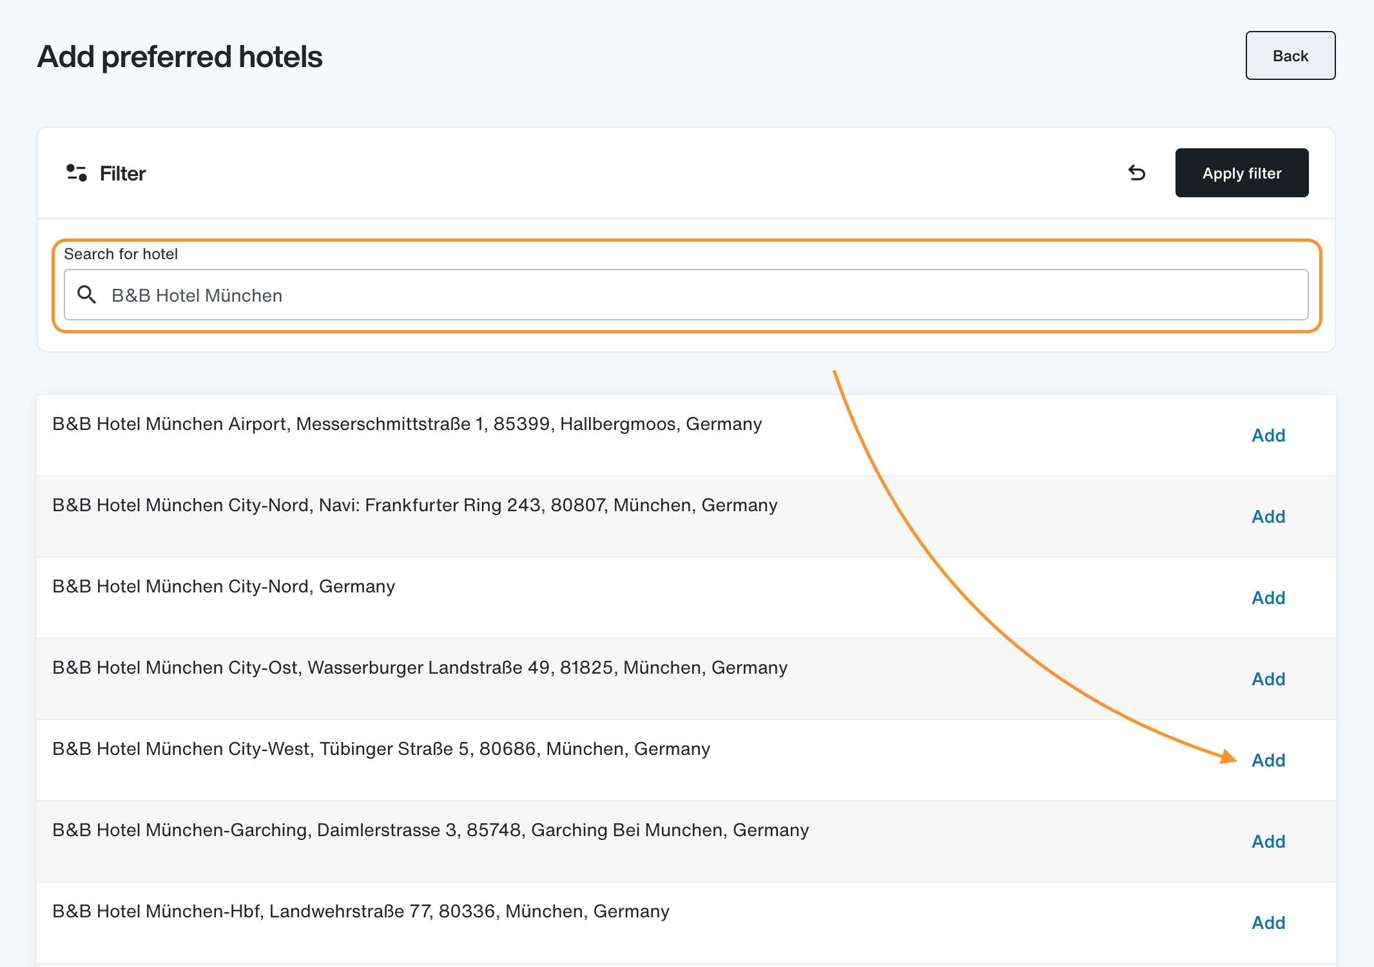
Task: Click the 'Search for hotel' label
Action: point(121,254)
